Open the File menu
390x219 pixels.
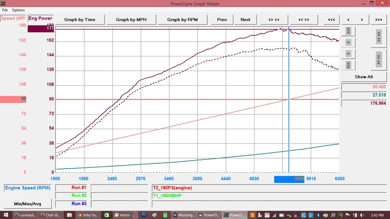point(5,10)
